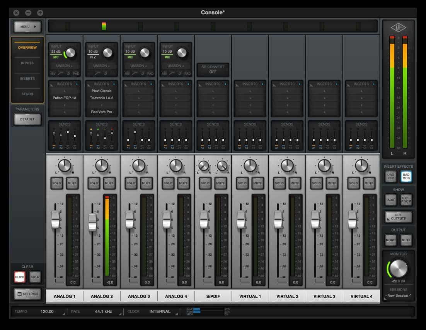
Task: Click the inserts power dot on Analog 2
Action: 114,84
